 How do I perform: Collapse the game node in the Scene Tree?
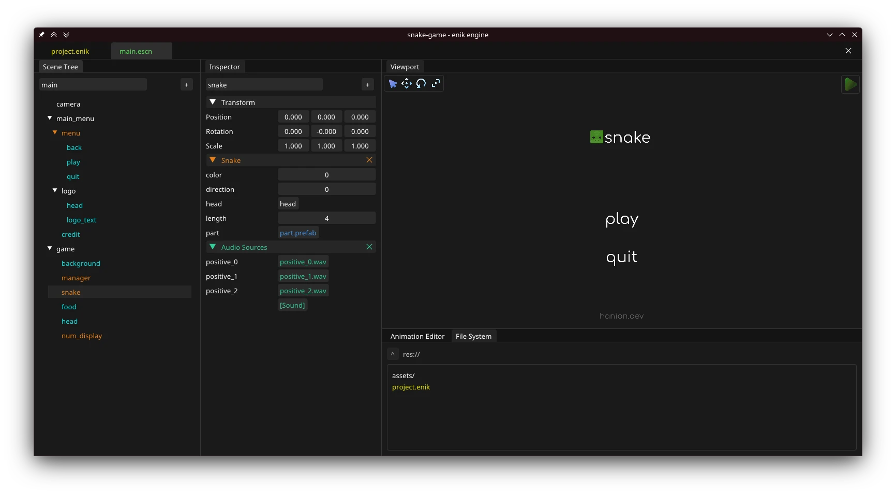50,249
